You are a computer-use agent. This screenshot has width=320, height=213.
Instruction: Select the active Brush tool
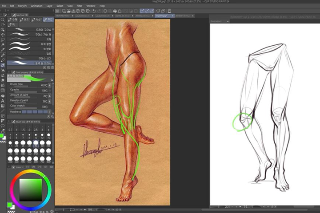(3, 65)
